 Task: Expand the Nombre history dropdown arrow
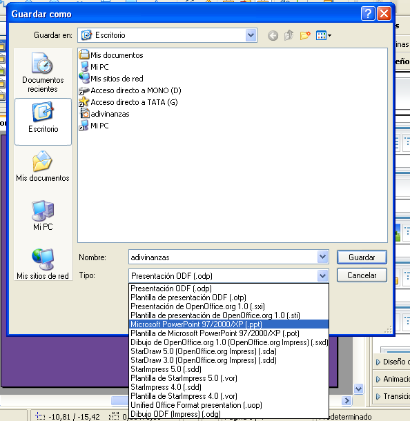(322, 257)
